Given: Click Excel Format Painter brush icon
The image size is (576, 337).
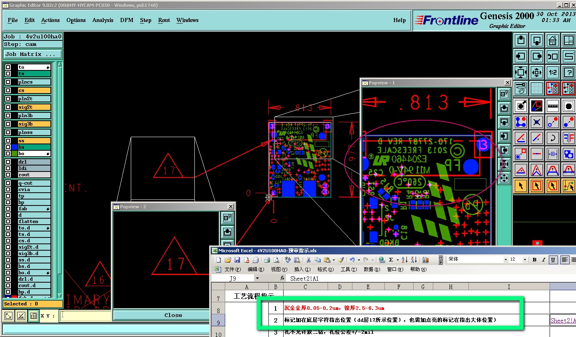Looking at the screenshot, I should pos(341,260).
